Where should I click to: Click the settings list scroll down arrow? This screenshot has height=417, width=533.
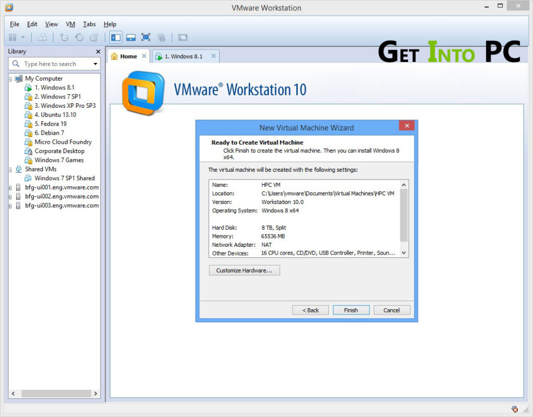click(x=403, y=253)
